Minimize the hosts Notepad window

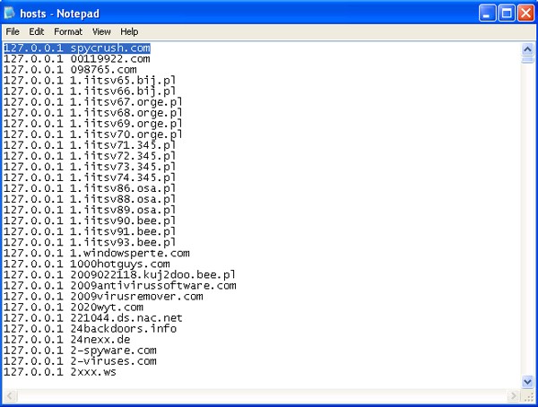pyautogui.click(x=488, y=13)
